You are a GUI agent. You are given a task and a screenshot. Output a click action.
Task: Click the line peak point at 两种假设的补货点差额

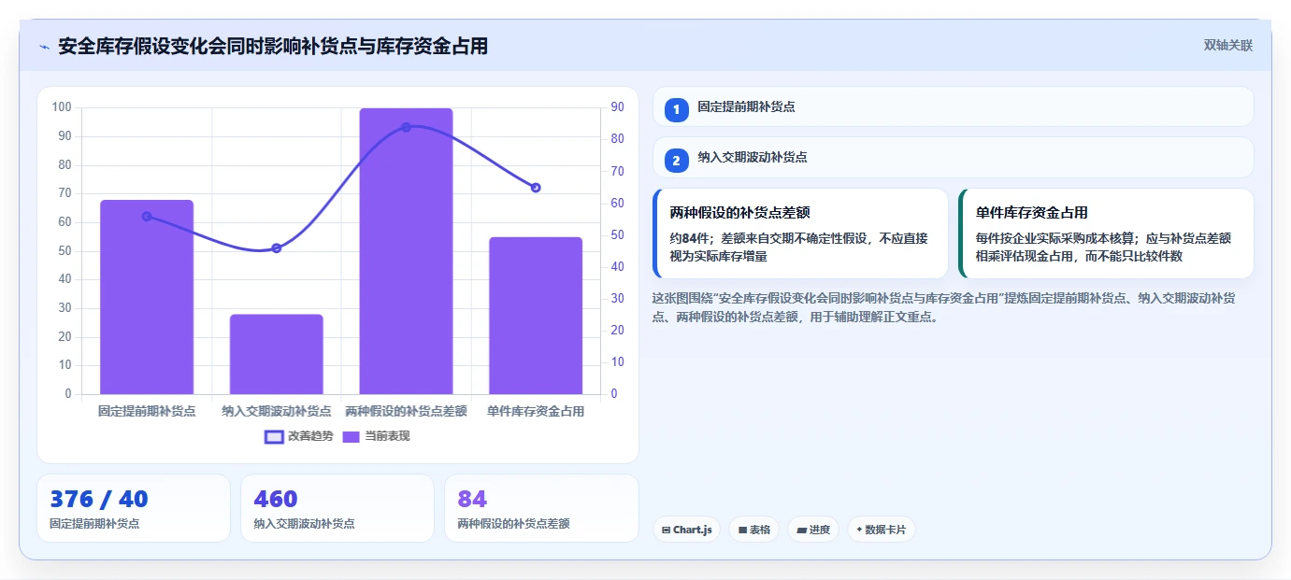[406, 127]
